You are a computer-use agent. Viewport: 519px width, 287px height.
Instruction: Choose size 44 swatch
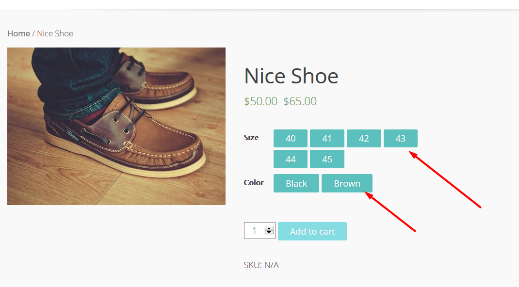(291, 159)
